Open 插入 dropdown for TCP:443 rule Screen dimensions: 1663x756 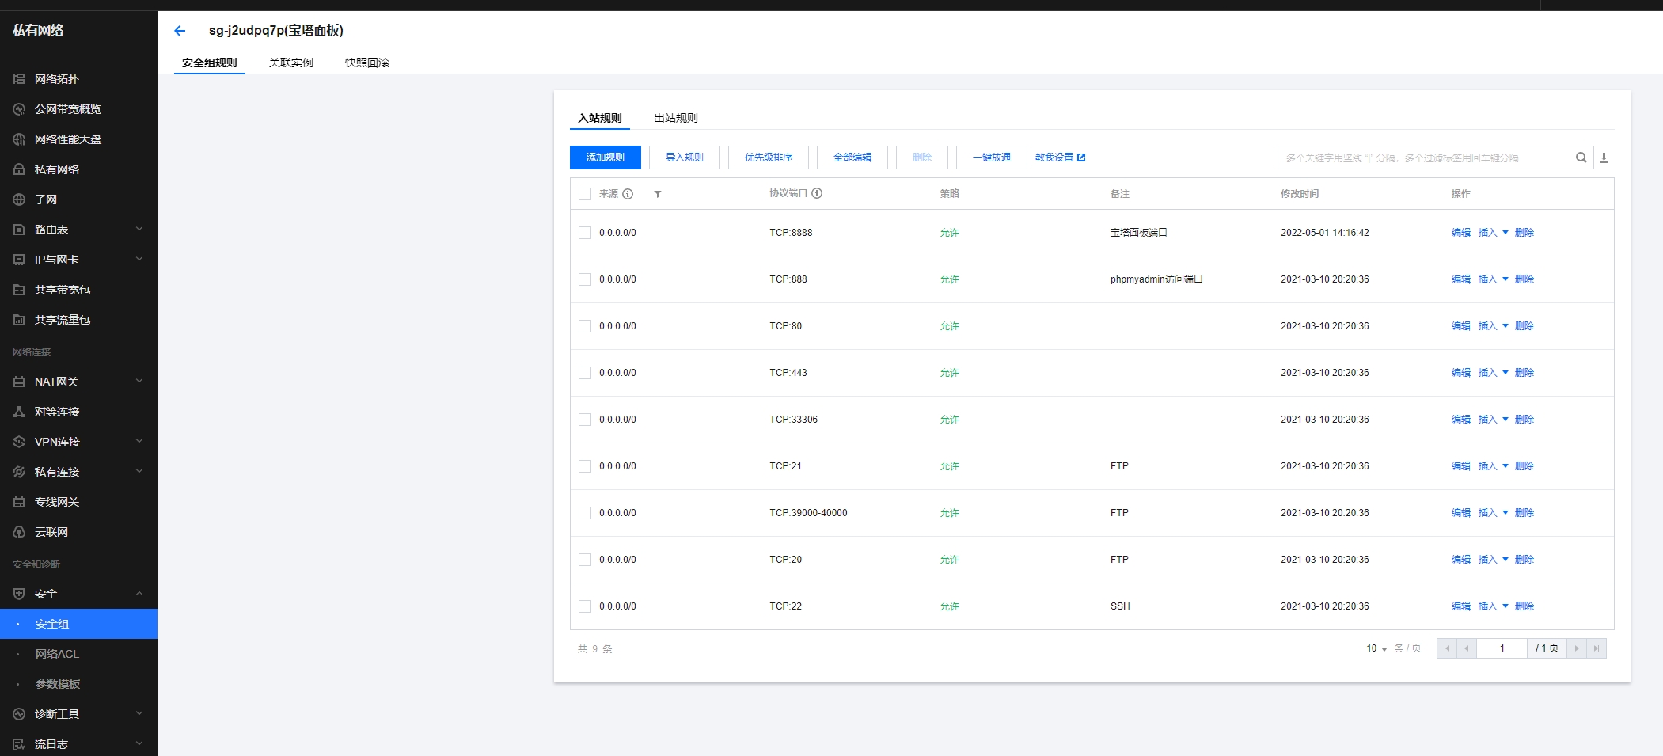pyautogui.click(x=1493, y=373)
